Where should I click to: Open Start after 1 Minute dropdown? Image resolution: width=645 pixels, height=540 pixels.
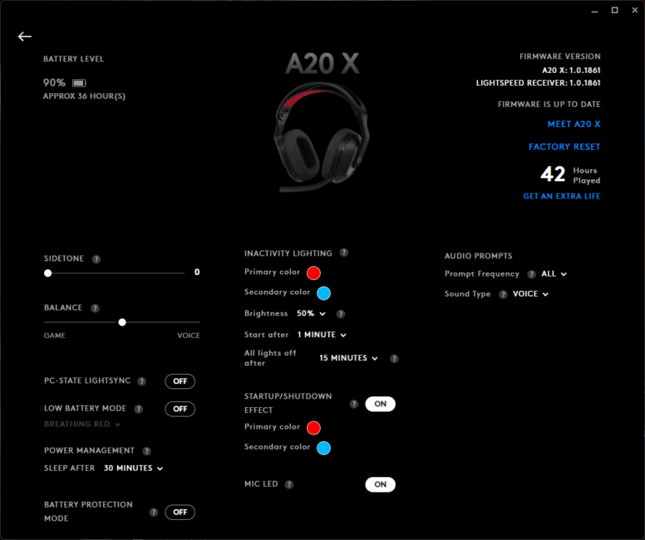coord(322,335)
